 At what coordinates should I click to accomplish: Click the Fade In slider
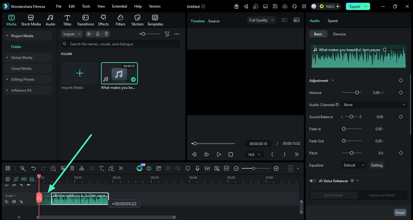[x=352, y=129]
